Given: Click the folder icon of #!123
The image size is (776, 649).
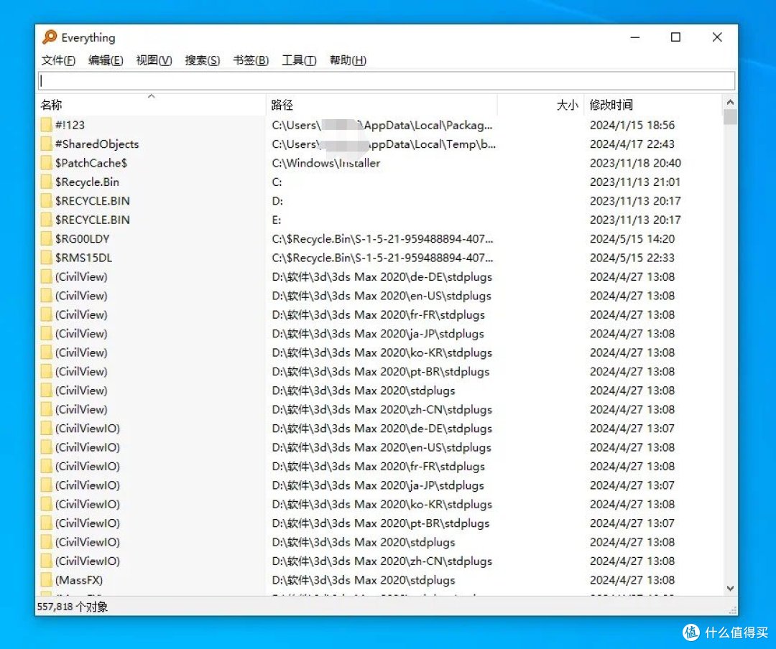Looking at the screenshot, I should (x=46, y=125).
